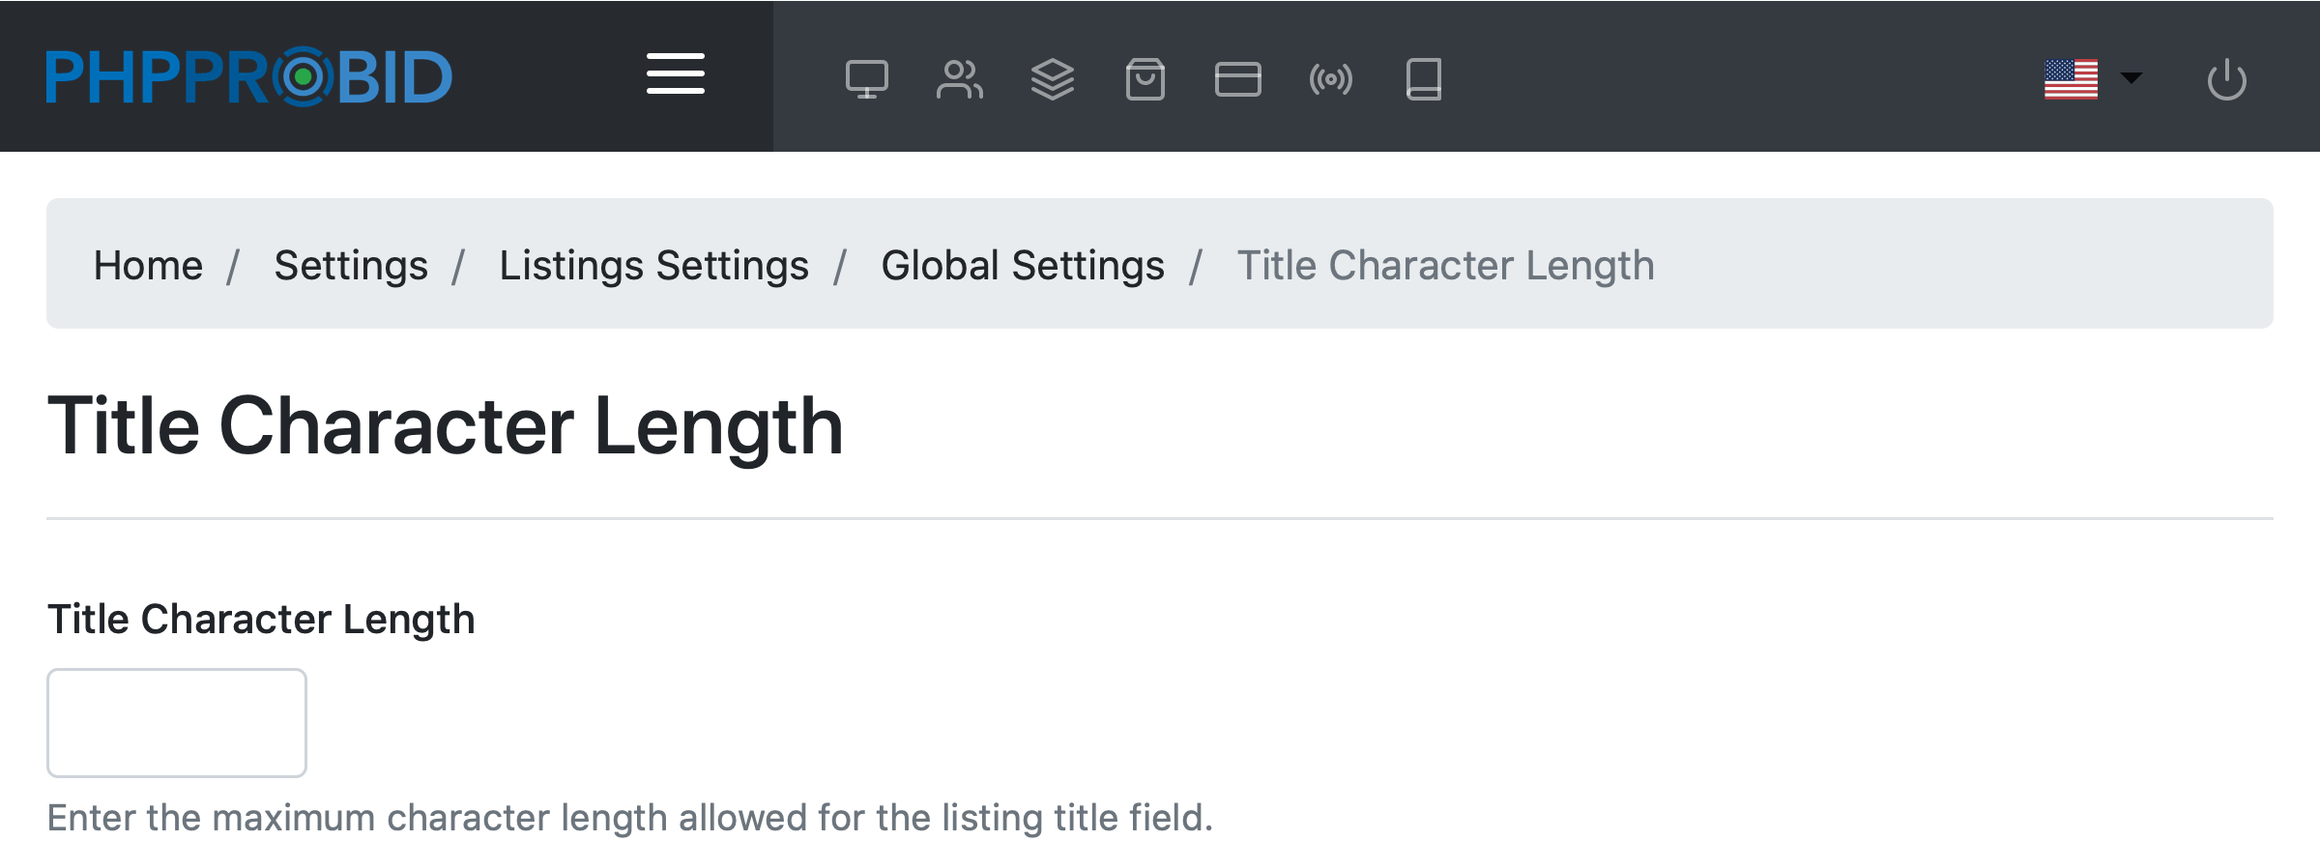The width and height of the screenshot is (2320, 841).
Task: Focus the Title Character Length input box
Action: pyautogui.click(x=177, y=722)
